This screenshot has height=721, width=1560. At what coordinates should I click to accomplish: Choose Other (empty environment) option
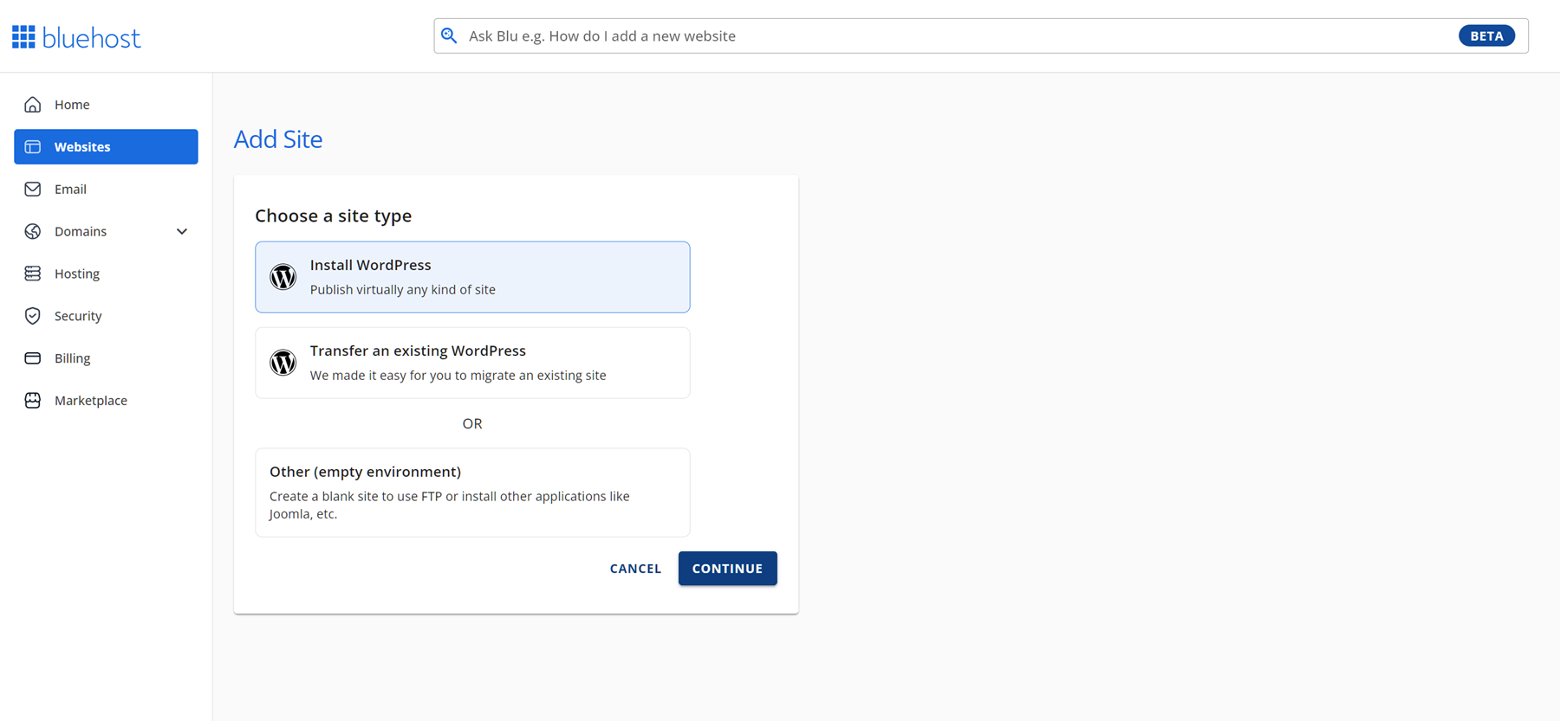(472, 492)
